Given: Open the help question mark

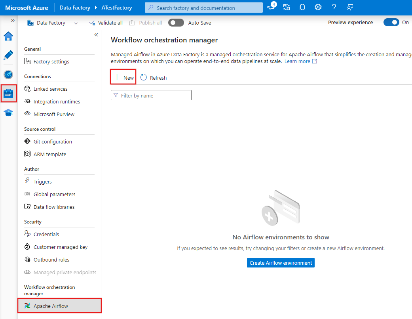Looking at the screenshot, I should point(334,8).
